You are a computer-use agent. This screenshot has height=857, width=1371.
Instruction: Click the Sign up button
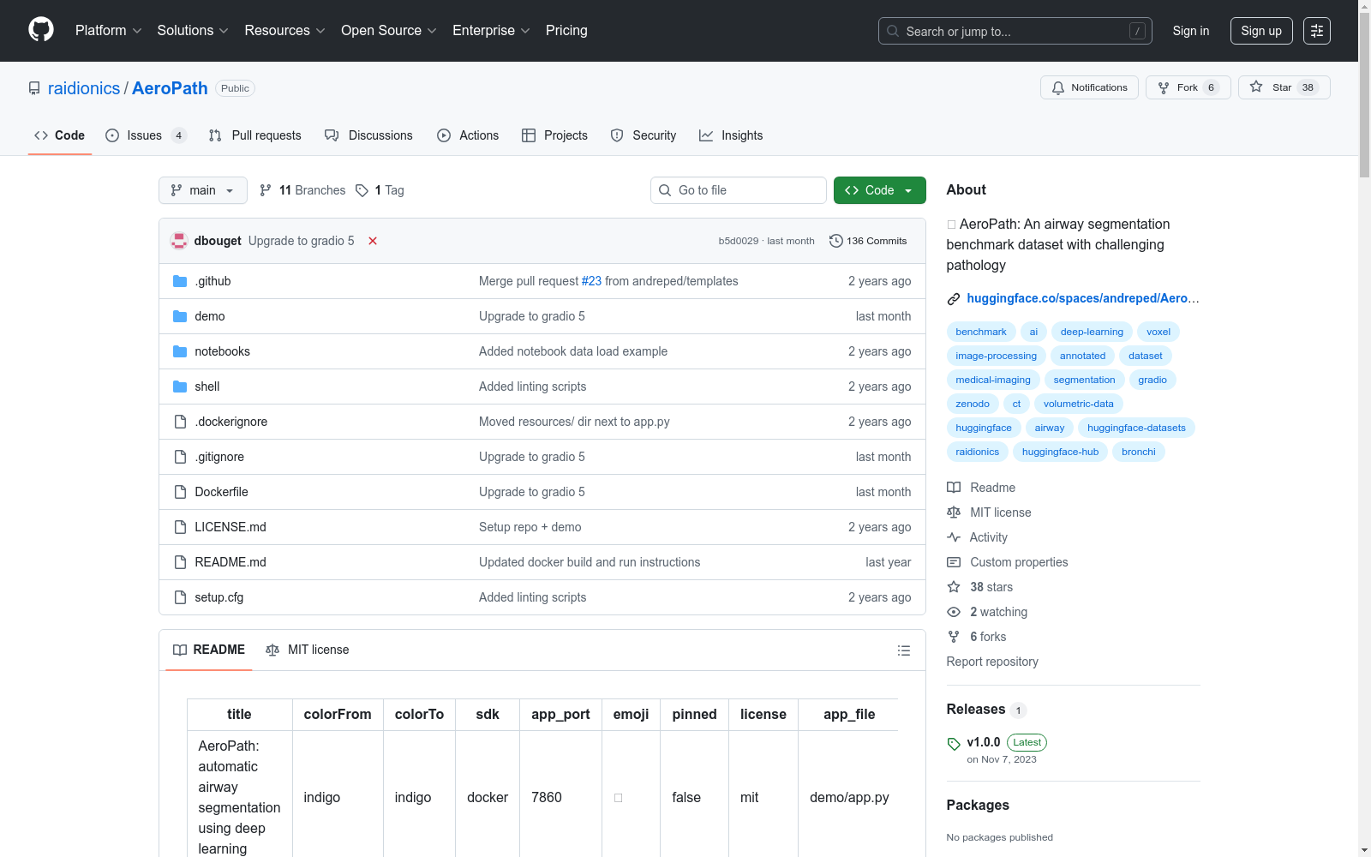[1261, 31]
